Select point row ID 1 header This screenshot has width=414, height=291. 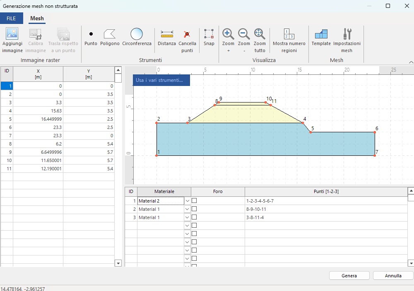pyautogui.click(x=7, y=86)
